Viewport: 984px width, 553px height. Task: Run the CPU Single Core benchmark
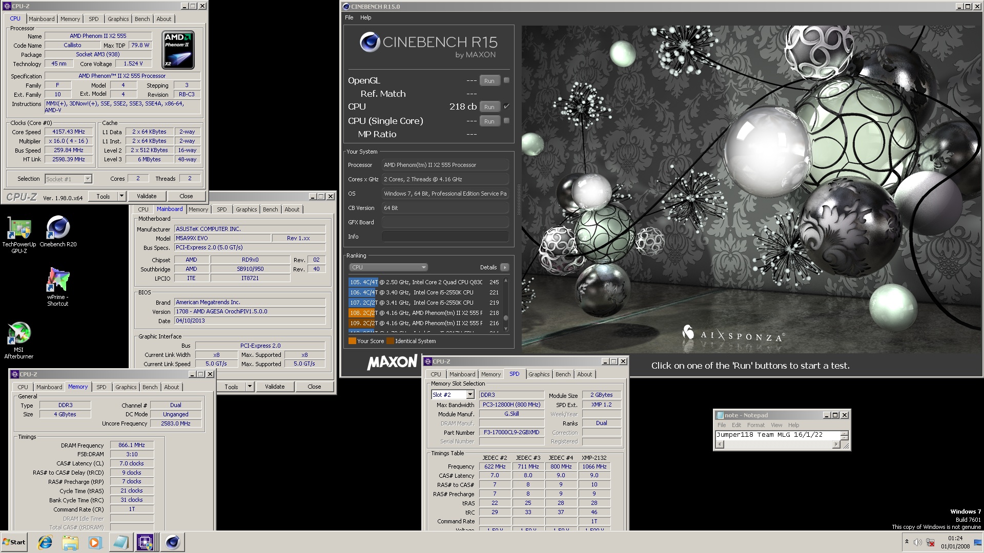click(x=489, y=121)
